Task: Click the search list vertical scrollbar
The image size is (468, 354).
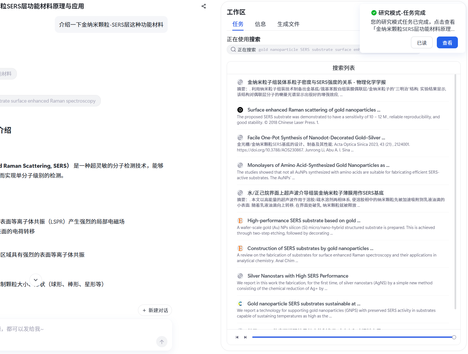Action: point(455,192)
